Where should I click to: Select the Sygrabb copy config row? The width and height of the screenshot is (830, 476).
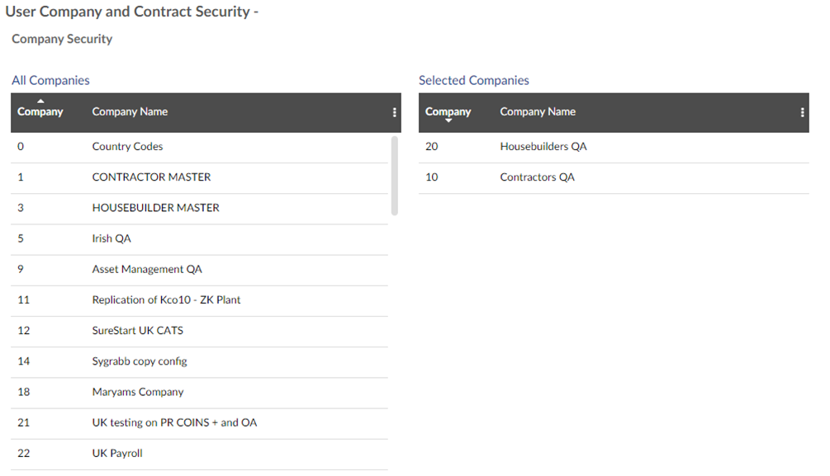click(200, 362)
